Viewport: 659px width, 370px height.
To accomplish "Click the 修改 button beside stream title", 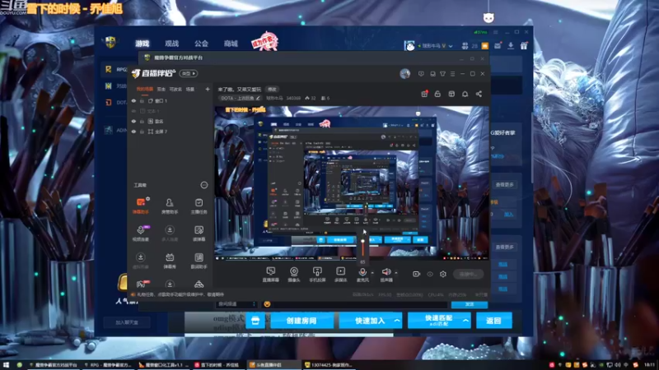I will click(273, 90).
